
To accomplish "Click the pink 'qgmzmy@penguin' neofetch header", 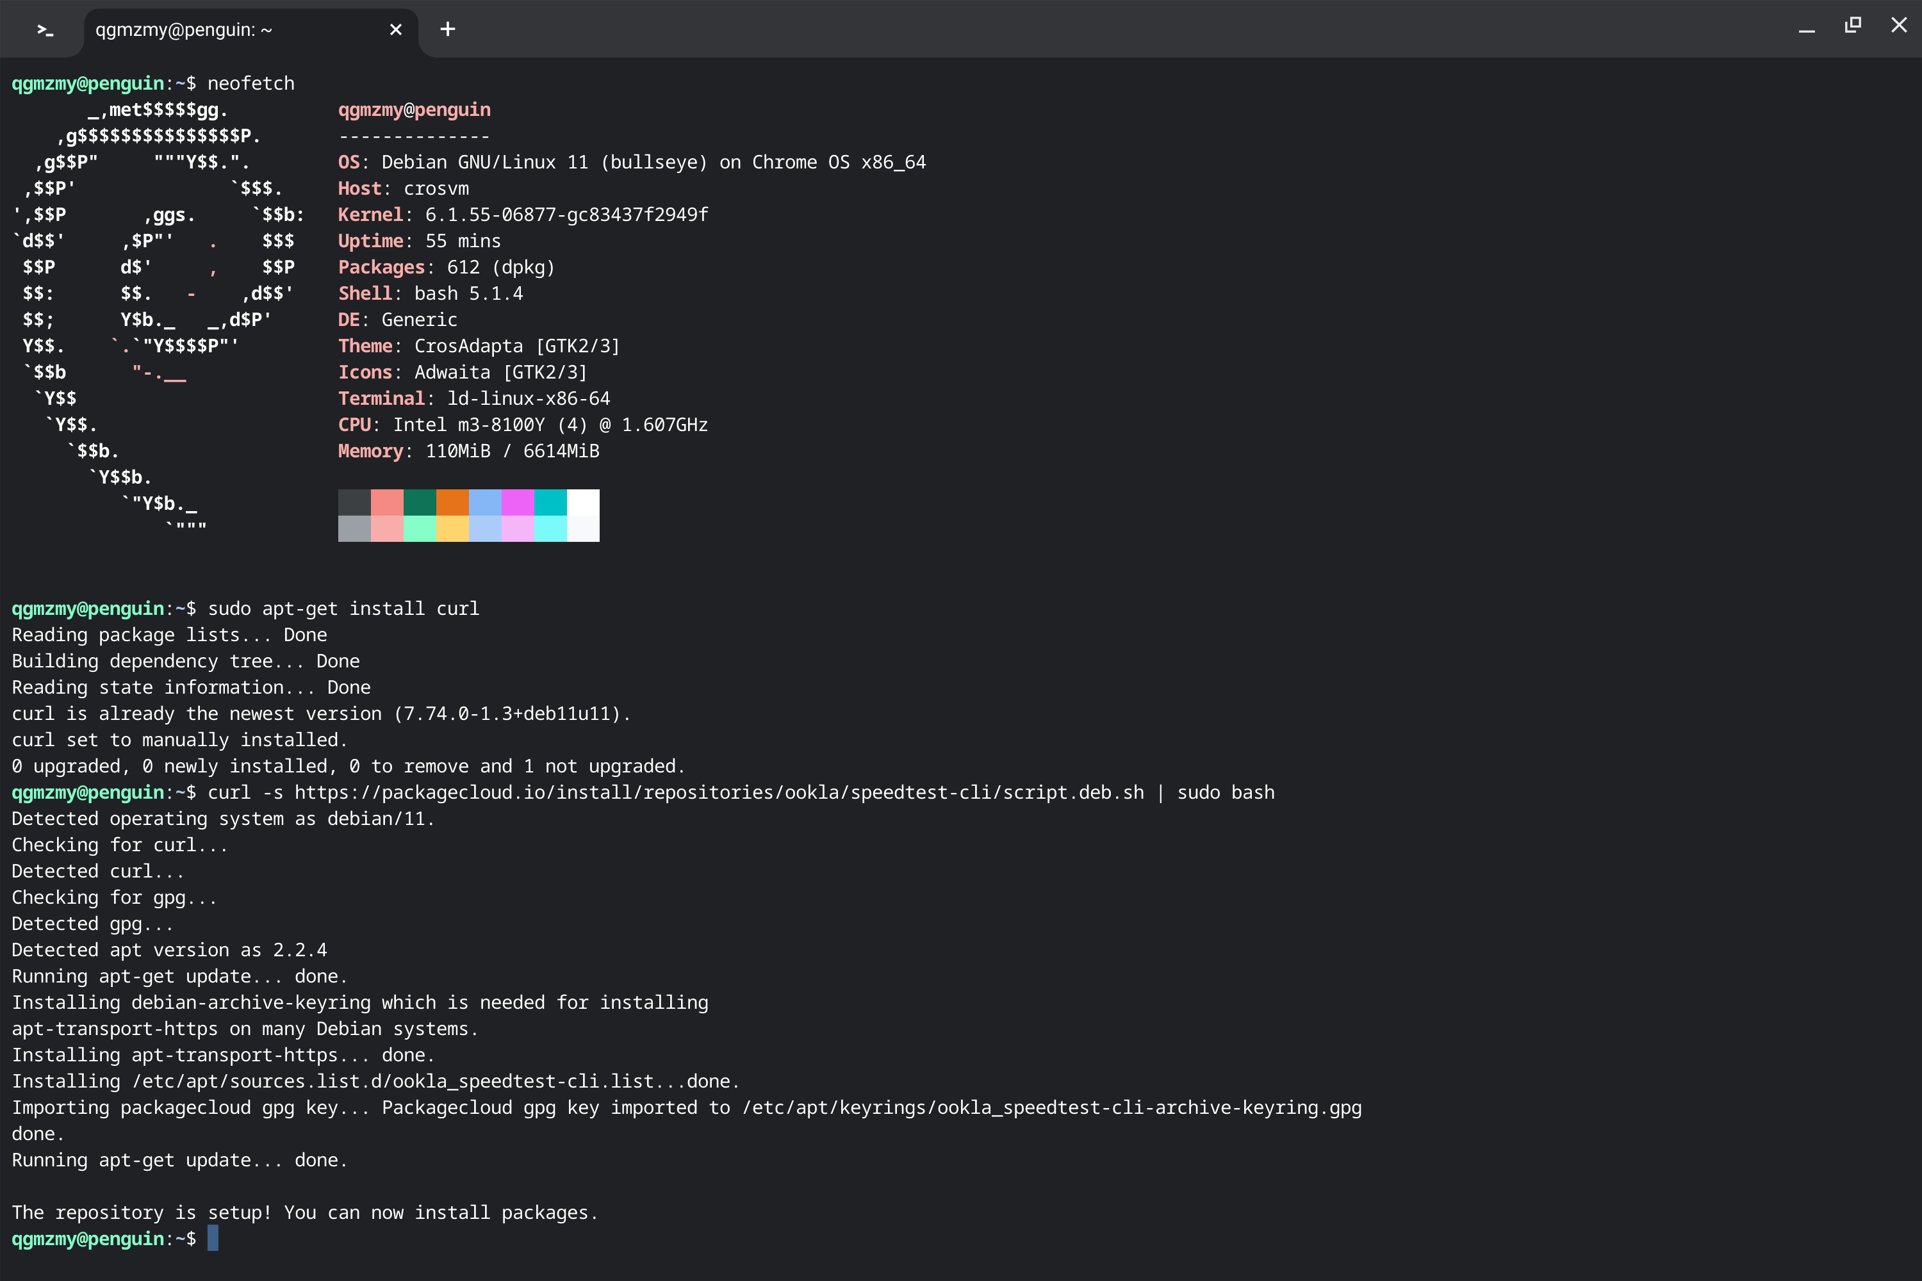I will [415, 110].
